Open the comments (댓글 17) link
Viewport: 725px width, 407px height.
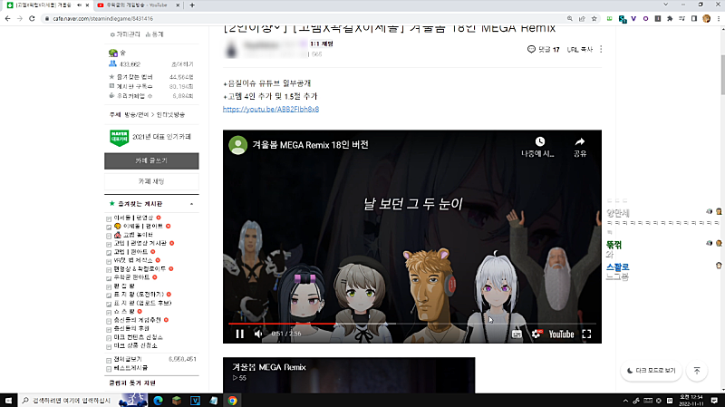543,49
